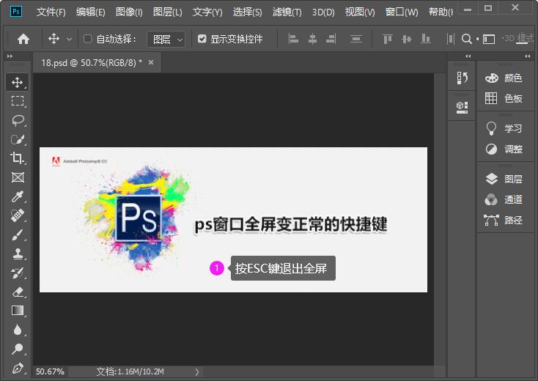
Task: Open the 调整 panel
Action: [504, 149]
